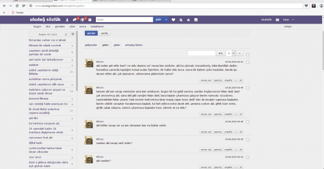The image size is (324, 169).
Task: Click the blue gönder button
Action: [x=91, y=33]
